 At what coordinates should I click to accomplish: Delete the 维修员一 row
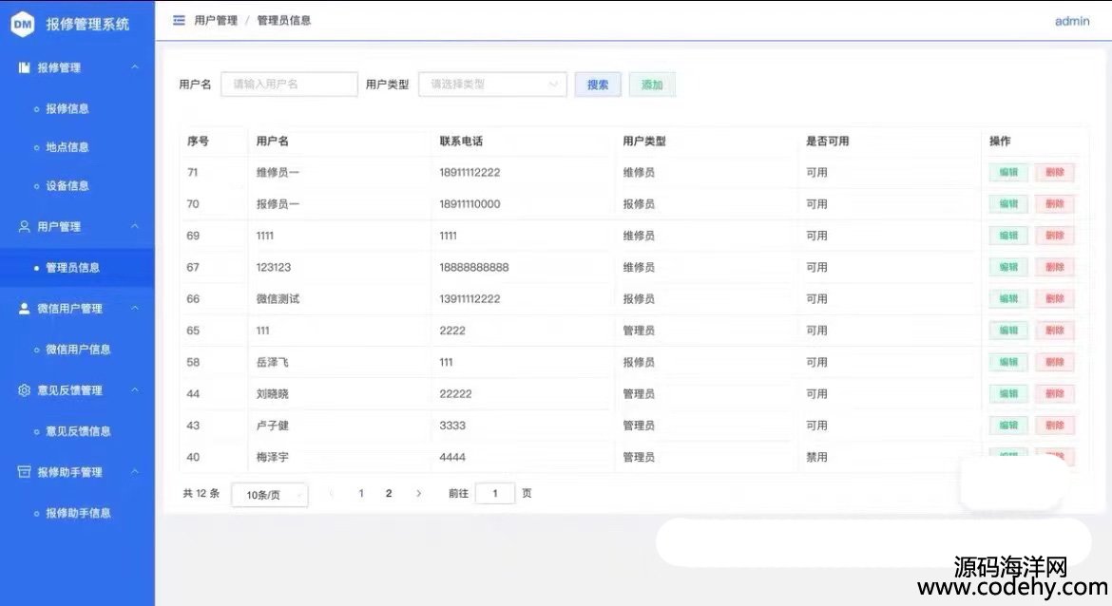(1055, 172)
